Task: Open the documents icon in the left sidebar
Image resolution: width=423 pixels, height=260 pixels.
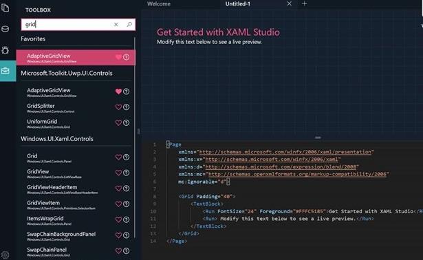Action: [x=5, y=8]
